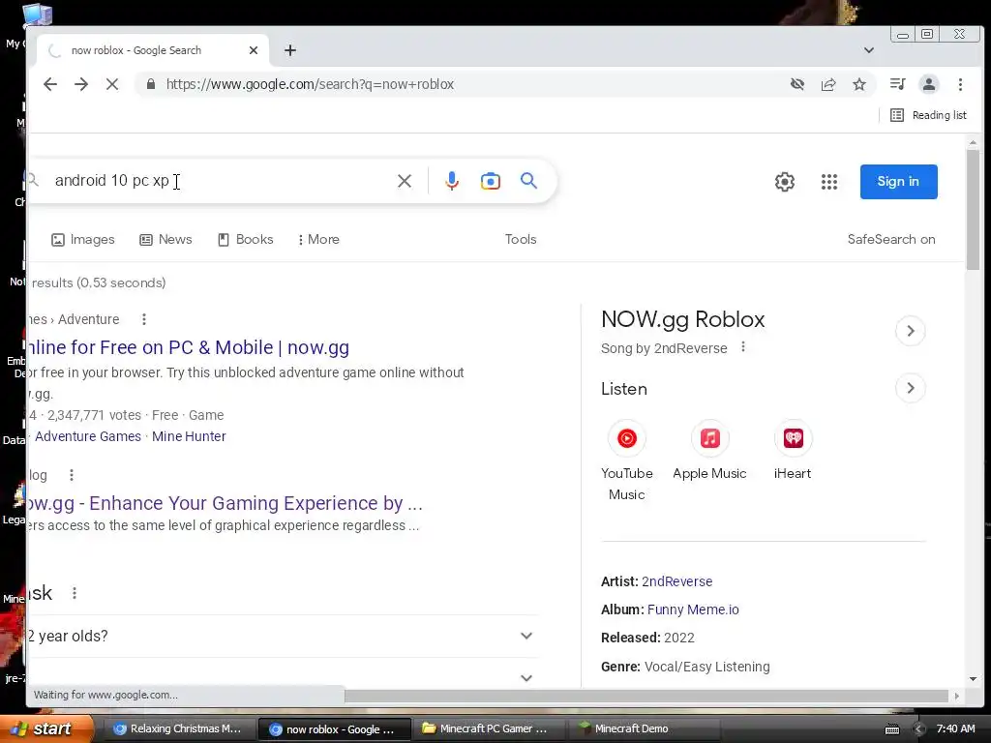Open options dots beside Adventure breadcrumb

(x=144, y=319)
